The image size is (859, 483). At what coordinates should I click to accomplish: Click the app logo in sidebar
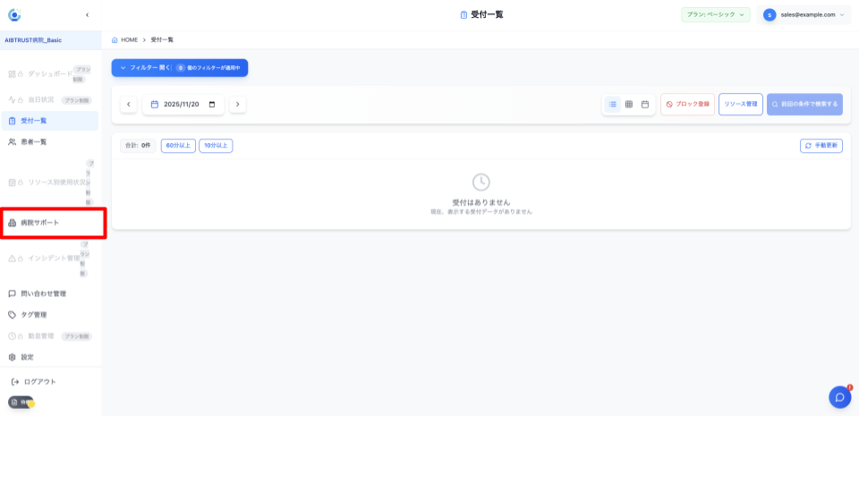[x=14, y=14]
